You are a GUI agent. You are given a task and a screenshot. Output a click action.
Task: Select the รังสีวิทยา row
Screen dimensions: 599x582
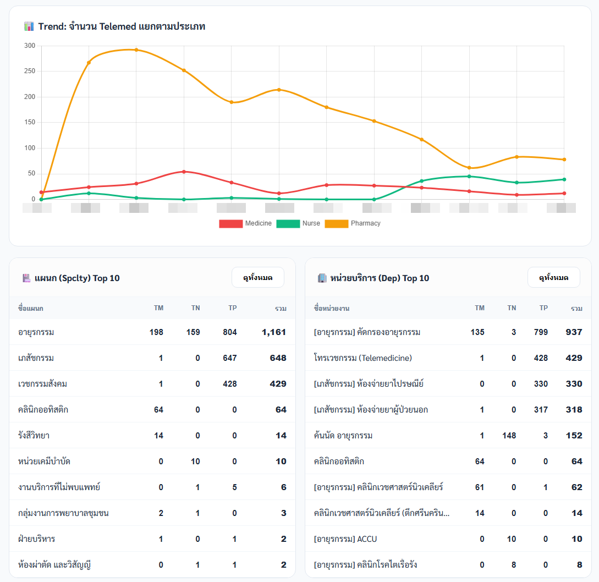[152, 436]
